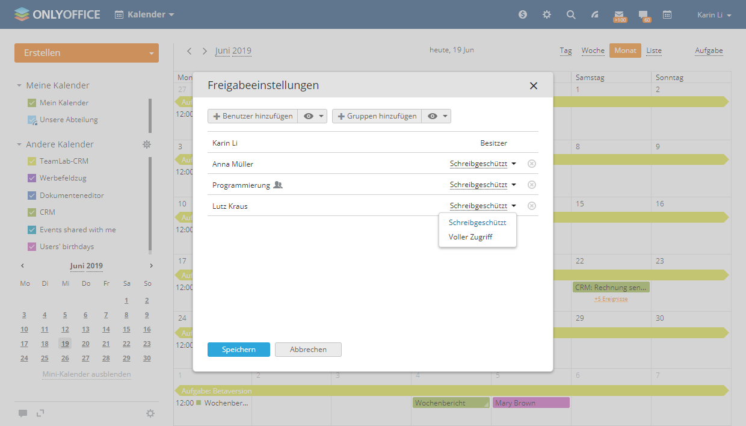The height and width of the screenshot is (426, 746).
Task: Expand access rights dropdown next to Benutzer hinzufügen
Action: pyautogui.click(x=313, y=116)
